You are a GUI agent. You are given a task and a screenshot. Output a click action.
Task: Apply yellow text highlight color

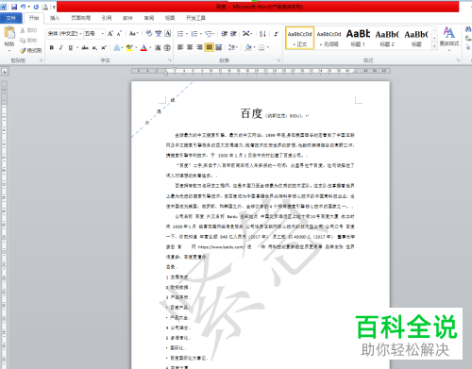pyautogui.click(x=129, y=47)
